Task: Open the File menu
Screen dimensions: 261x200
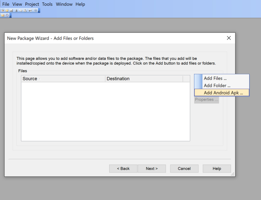Action: [6, 4]
